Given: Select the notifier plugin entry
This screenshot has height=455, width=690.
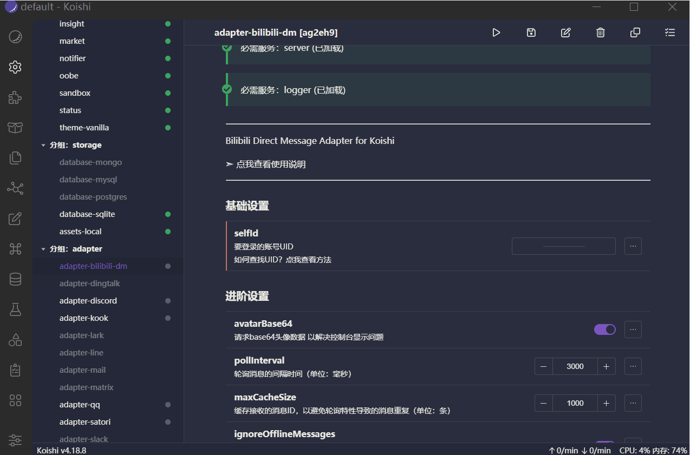Looking at the screenshot, I should pyautogui.click(x=108, y=58).
